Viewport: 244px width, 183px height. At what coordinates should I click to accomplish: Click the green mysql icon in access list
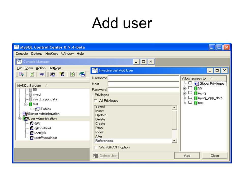pos(196,93)
